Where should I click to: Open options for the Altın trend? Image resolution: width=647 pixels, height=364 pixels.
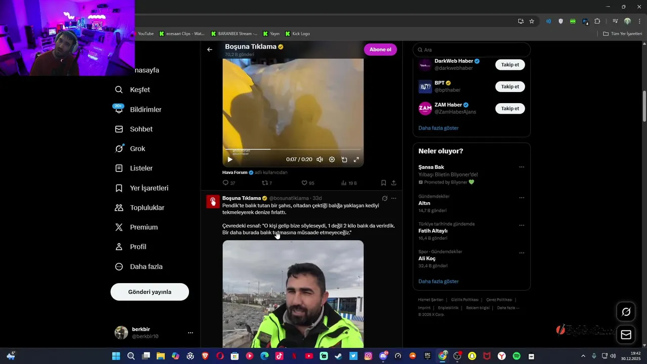(x=522, y=198)
